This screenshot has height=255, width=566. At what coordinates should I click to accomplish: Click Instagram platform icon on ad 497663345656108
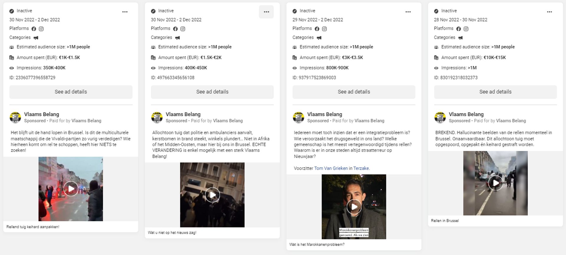[x=183, y=29]
